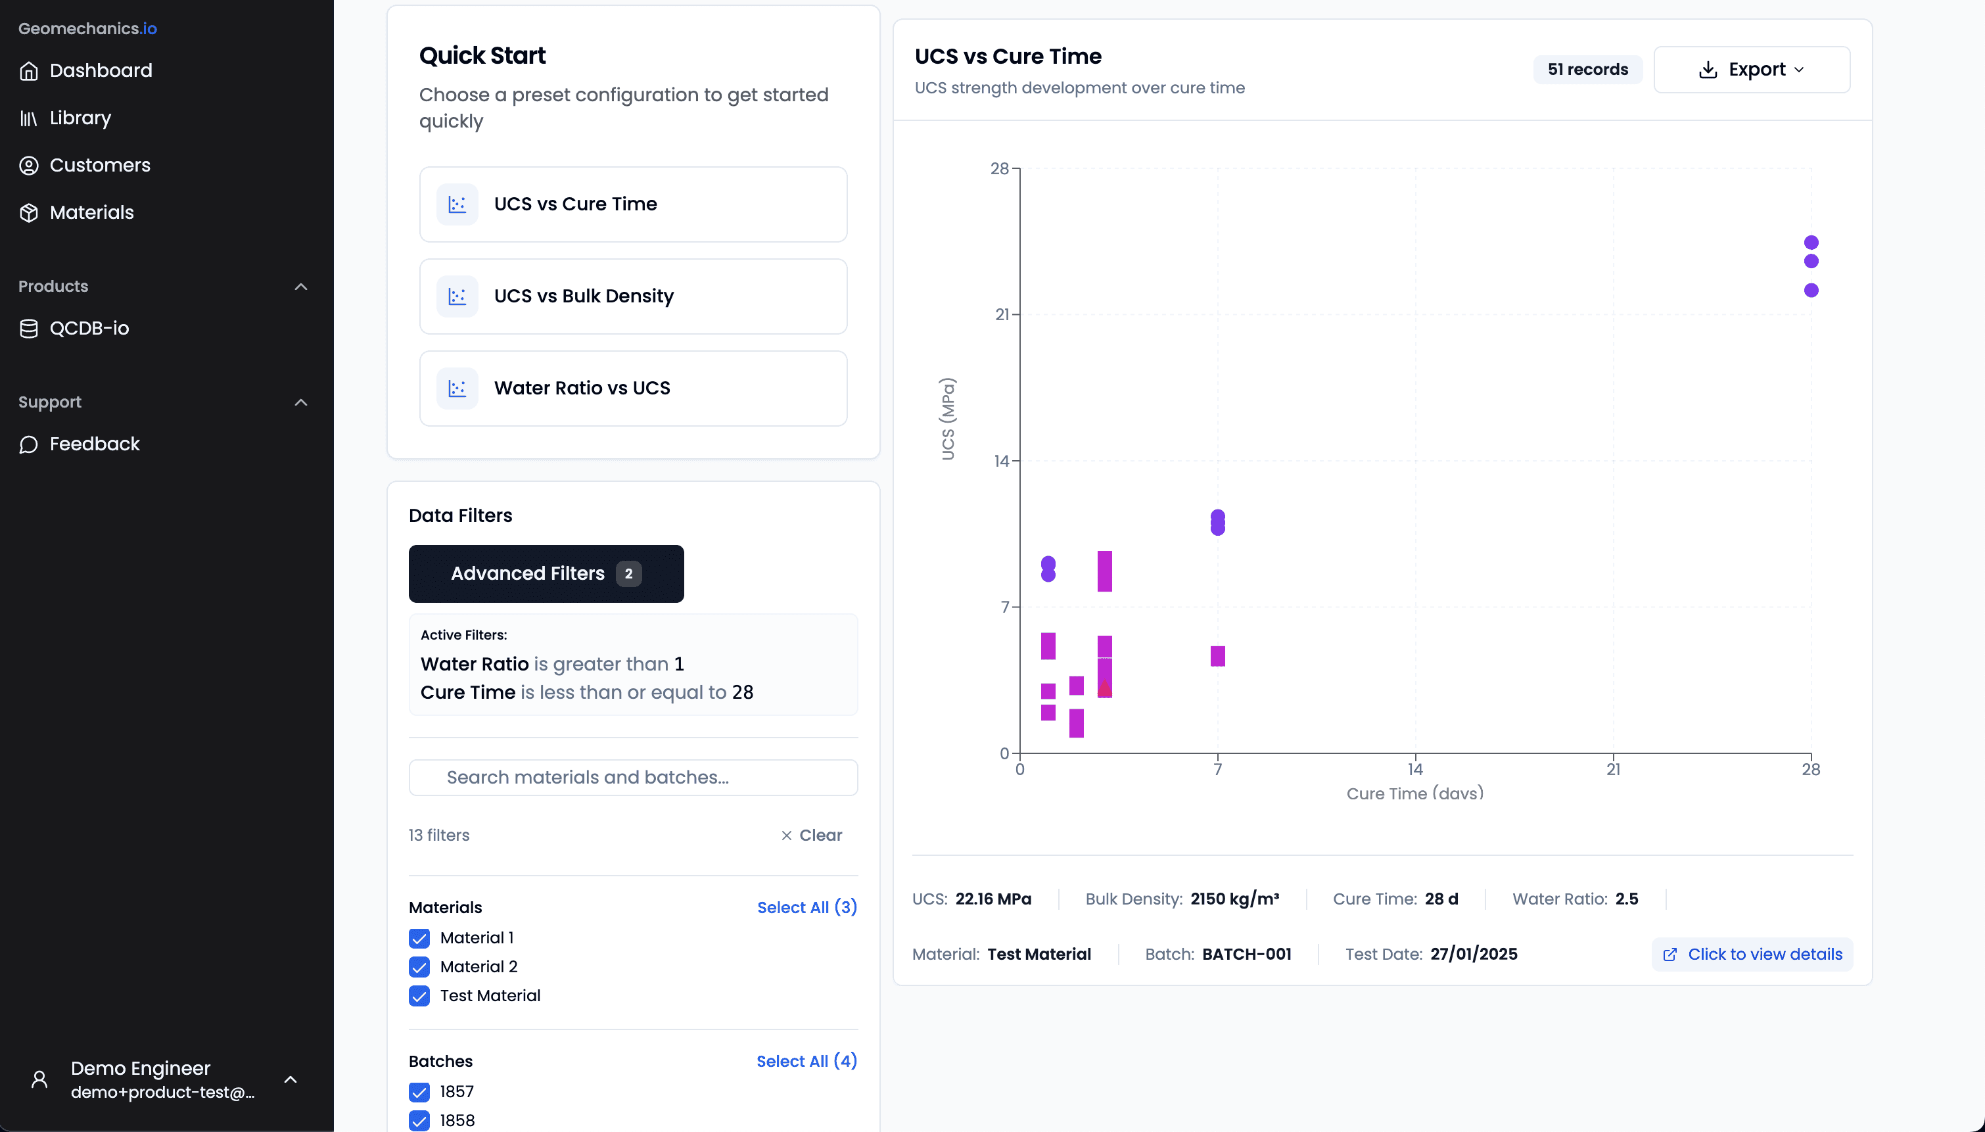Open the Library section via its icon
This screenshot has width=1985, height=1132.
point(29,118)
